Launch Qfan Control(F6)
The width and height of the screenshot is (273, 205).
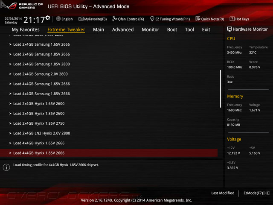131,19
